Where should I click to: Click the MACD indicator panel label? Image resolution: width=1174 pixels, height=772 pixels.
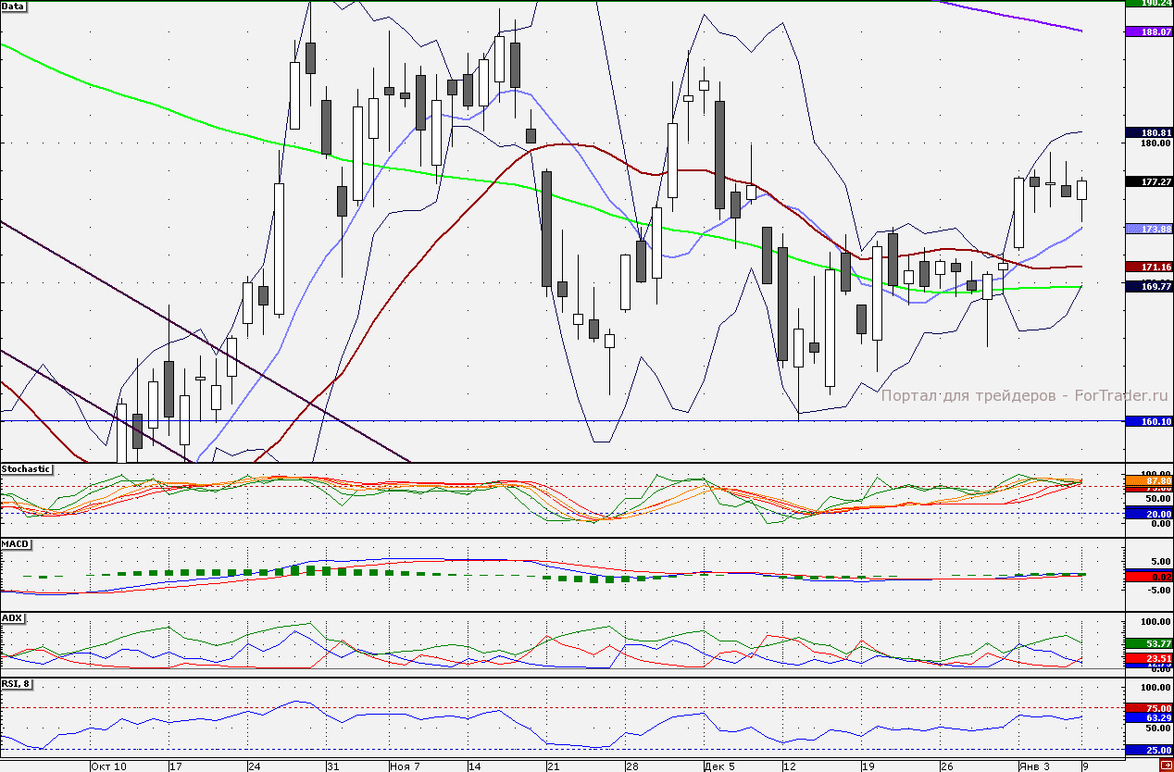[15, 543]
